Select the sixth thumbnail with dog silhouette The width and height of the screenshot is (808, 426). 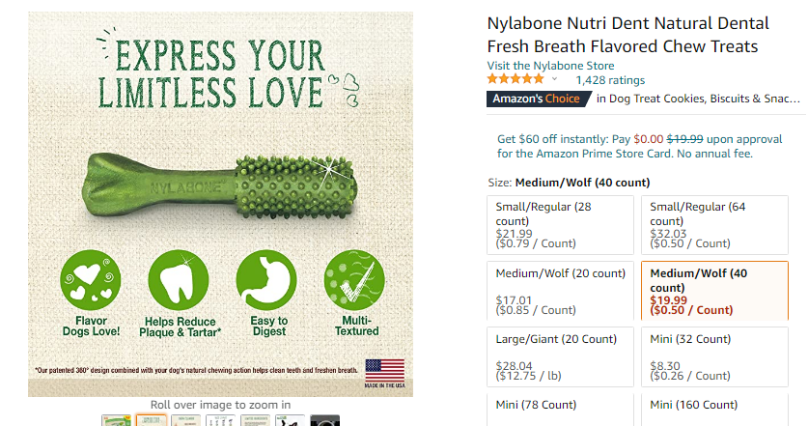(x=289, y=421)
